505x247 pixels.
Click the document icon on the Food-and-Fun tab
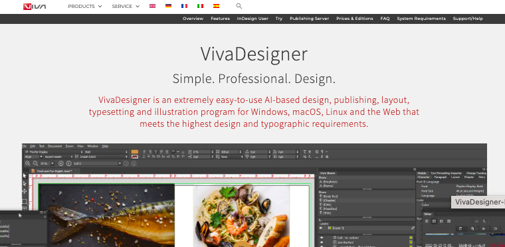pyautogui.click(x=33, y=171)
